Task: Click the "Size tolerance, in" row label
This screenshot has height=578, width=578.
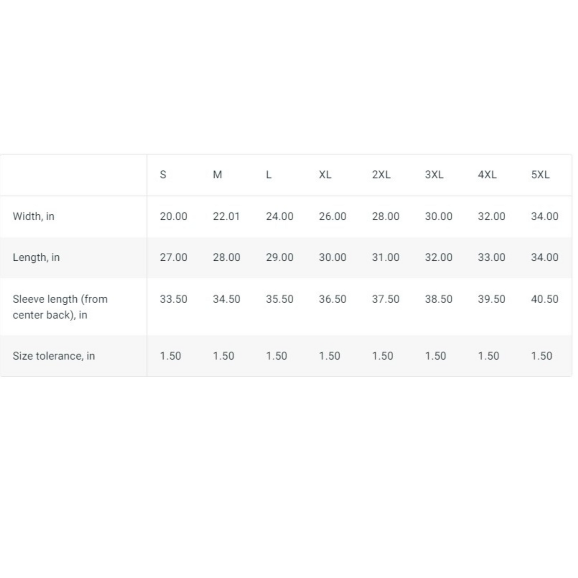Action: [x=54, y=356]
